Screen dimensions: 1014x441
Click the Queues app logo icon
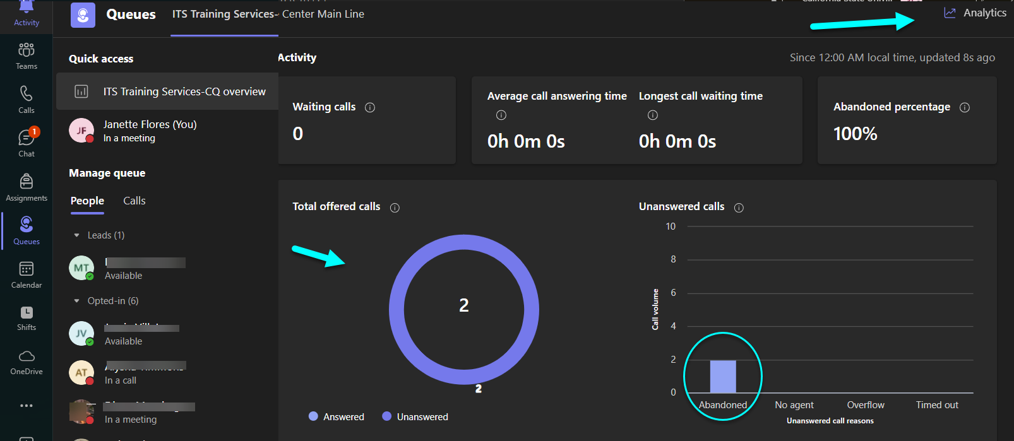[x=83, y=15]
